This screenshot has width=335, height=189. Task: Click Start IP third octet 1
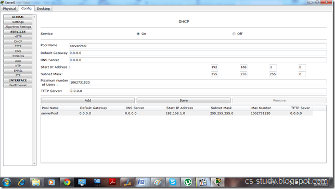tap(273, 67)
